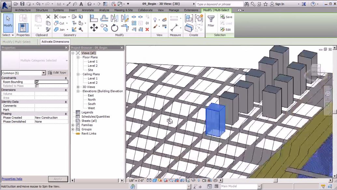This screenshot has height=190, width=337.
Task: Click the Save icon in quick access toolbar
Action: pos(22,4)
